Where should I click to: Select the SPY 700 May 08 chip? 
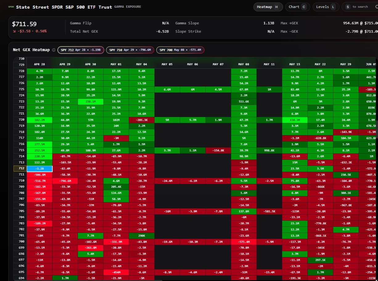pyautogui.click(x=180, y=50)
